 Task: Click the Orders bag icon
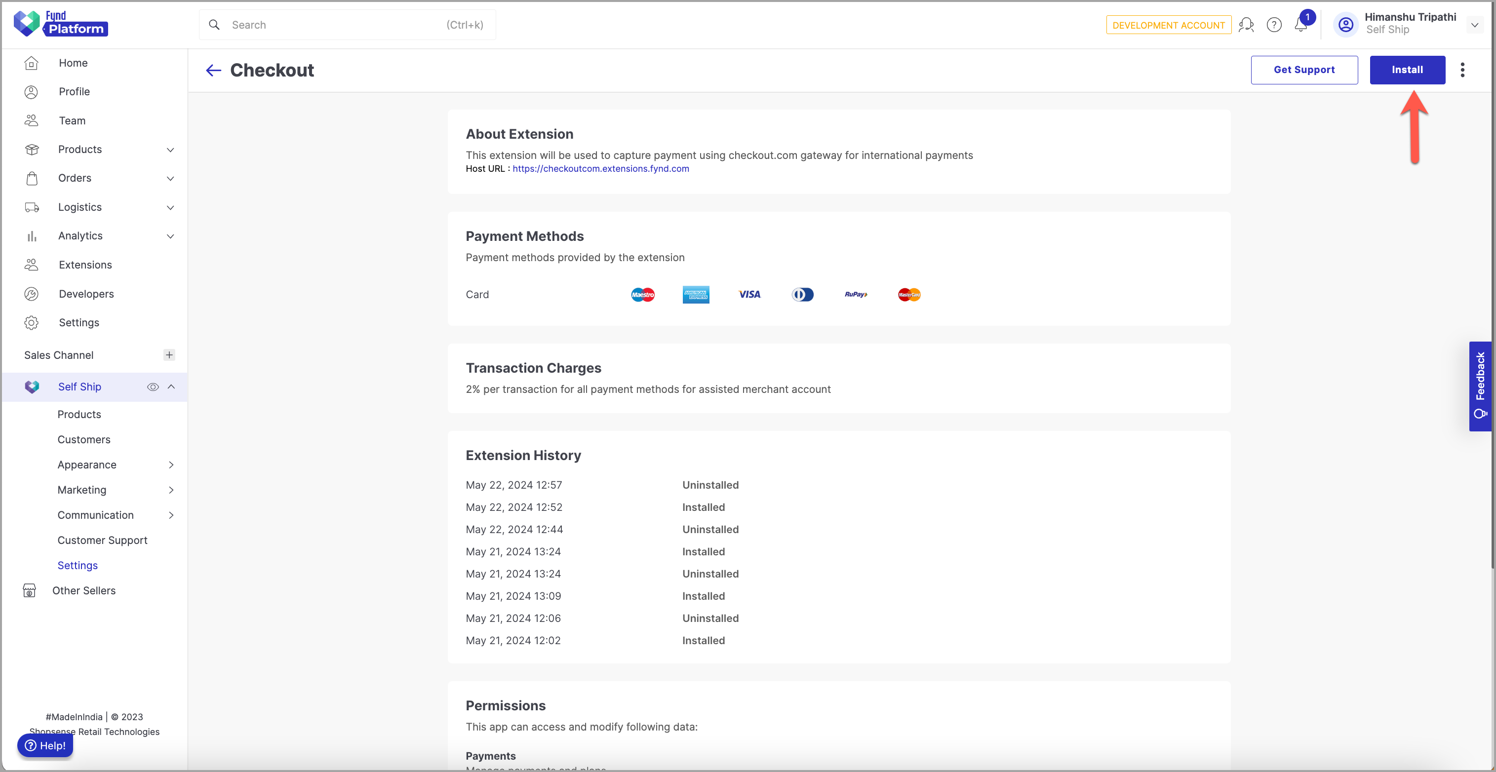32,178
